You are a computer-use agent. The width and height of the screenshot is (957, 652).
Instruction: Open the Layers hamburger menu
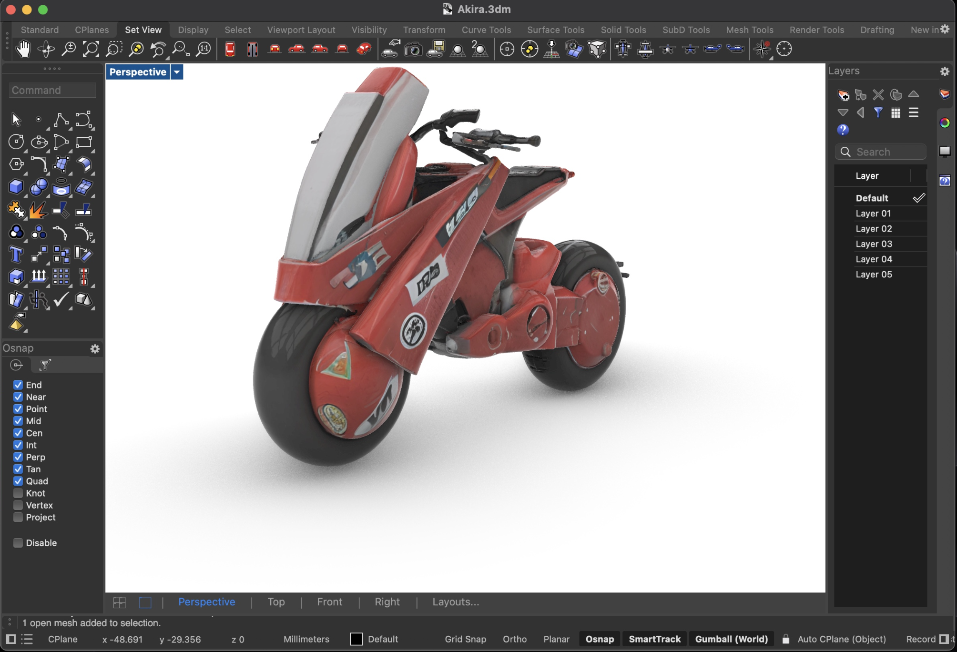[913, 112]
